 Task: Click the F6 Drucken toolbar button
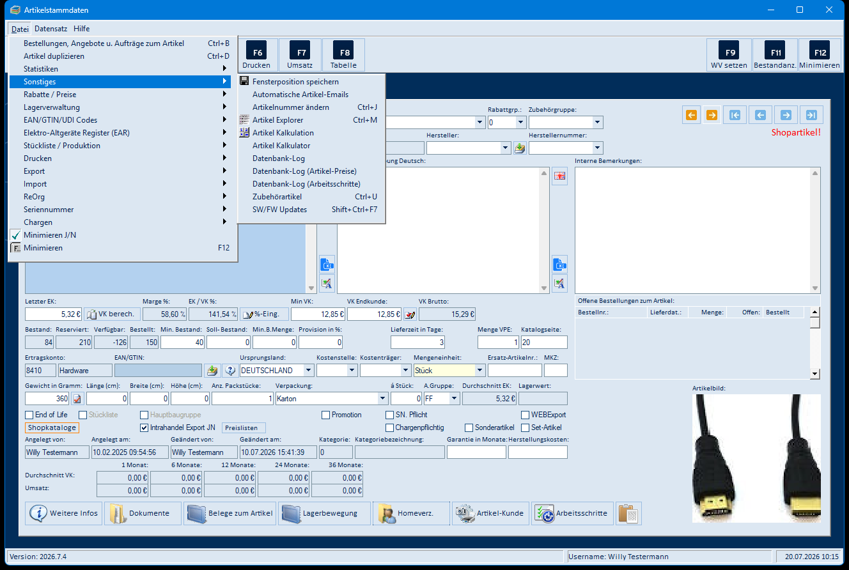pyautogui.click(x=256, y=55)
